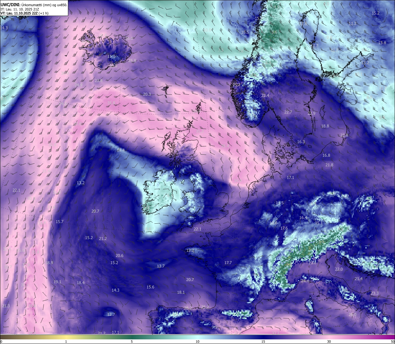Click the 5 tick on the color scale
Image resolution: width=395 pixels, height=344 pixels.
[x=132, y=342]
